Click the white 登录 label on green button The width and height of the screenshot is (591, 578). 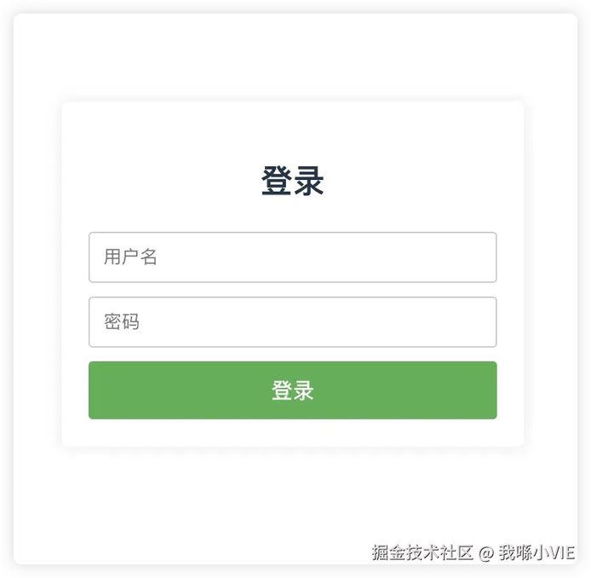292,390
